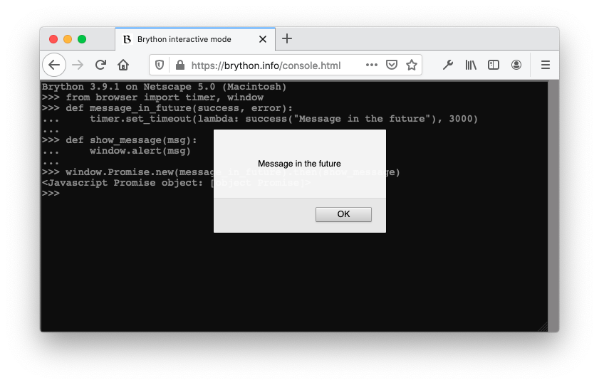Close the window with the red button
Screen dimensions: 599x385
tap(53, 39)
